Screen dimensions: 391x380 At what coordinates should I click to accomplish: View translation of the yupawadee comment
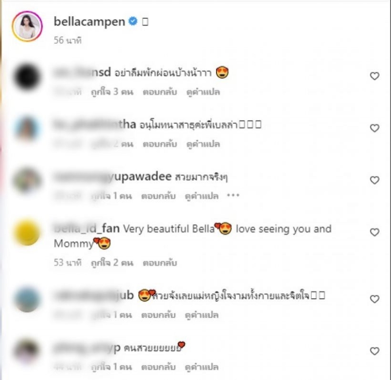[202, 196]
